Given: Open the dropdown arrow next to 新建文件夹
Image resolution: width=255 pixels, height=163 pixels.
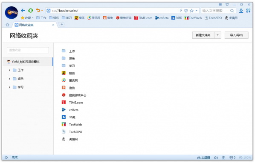Looking at the screenshot, I should coord(217,35).
